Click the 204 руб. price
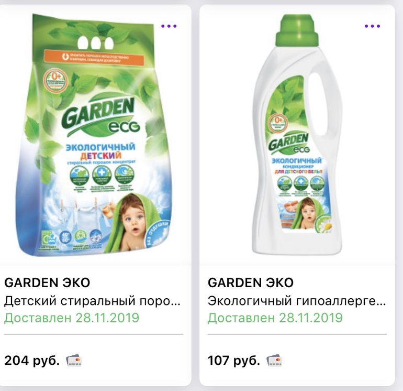 click(x=32, y=361)
